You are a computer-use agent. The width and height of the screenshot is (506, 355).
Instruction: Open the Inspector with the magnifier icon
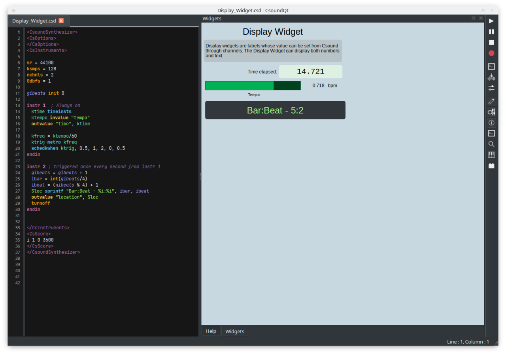tap(491, 144)
